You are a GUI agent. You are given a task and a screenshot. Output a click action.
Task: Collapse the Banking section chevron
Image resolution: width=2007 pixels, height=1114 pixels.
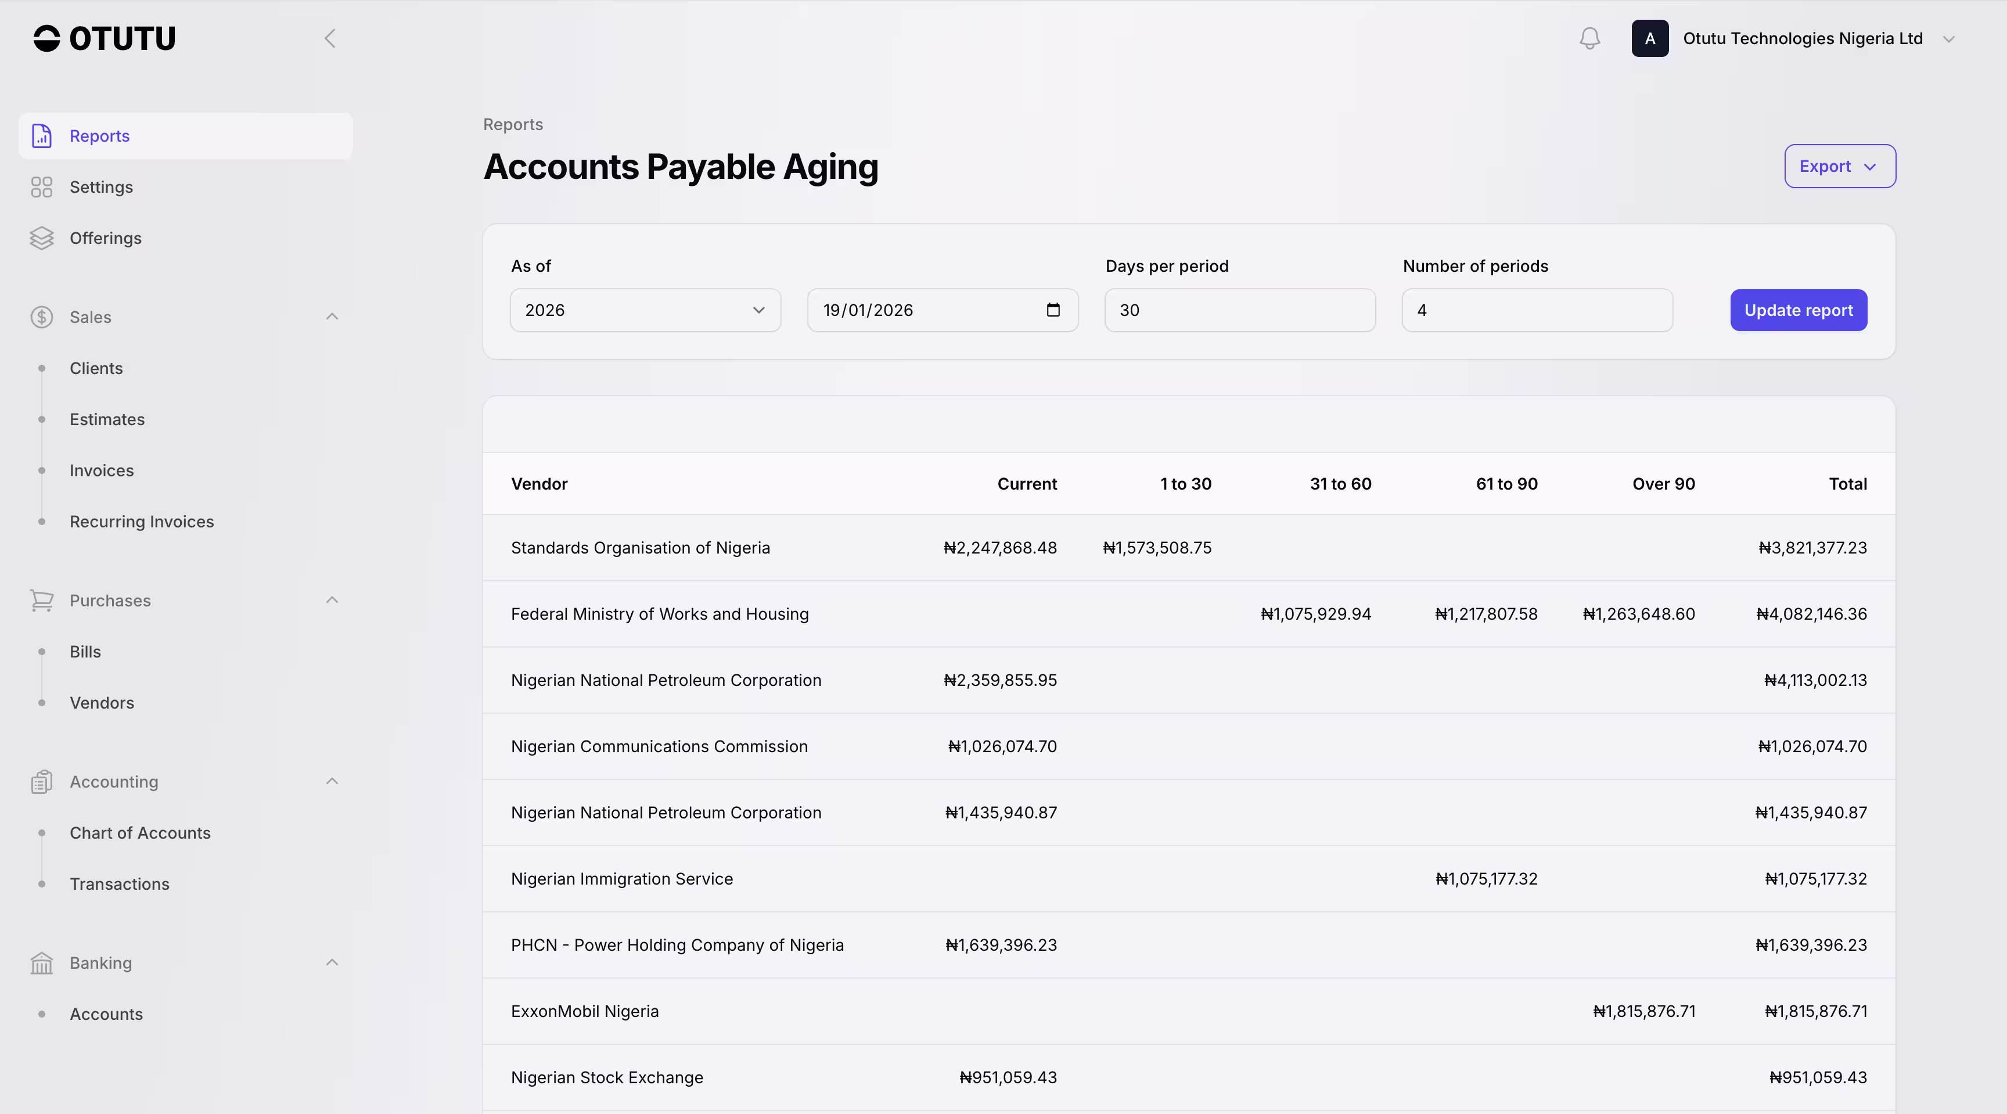click(x=332, y=963)
